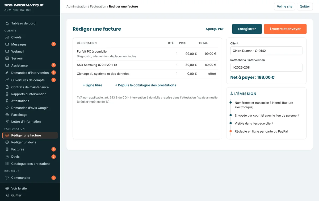Viewport: 319px width, 201px height.
Task: Open the Assistance menu item
Action: point(30,65)
